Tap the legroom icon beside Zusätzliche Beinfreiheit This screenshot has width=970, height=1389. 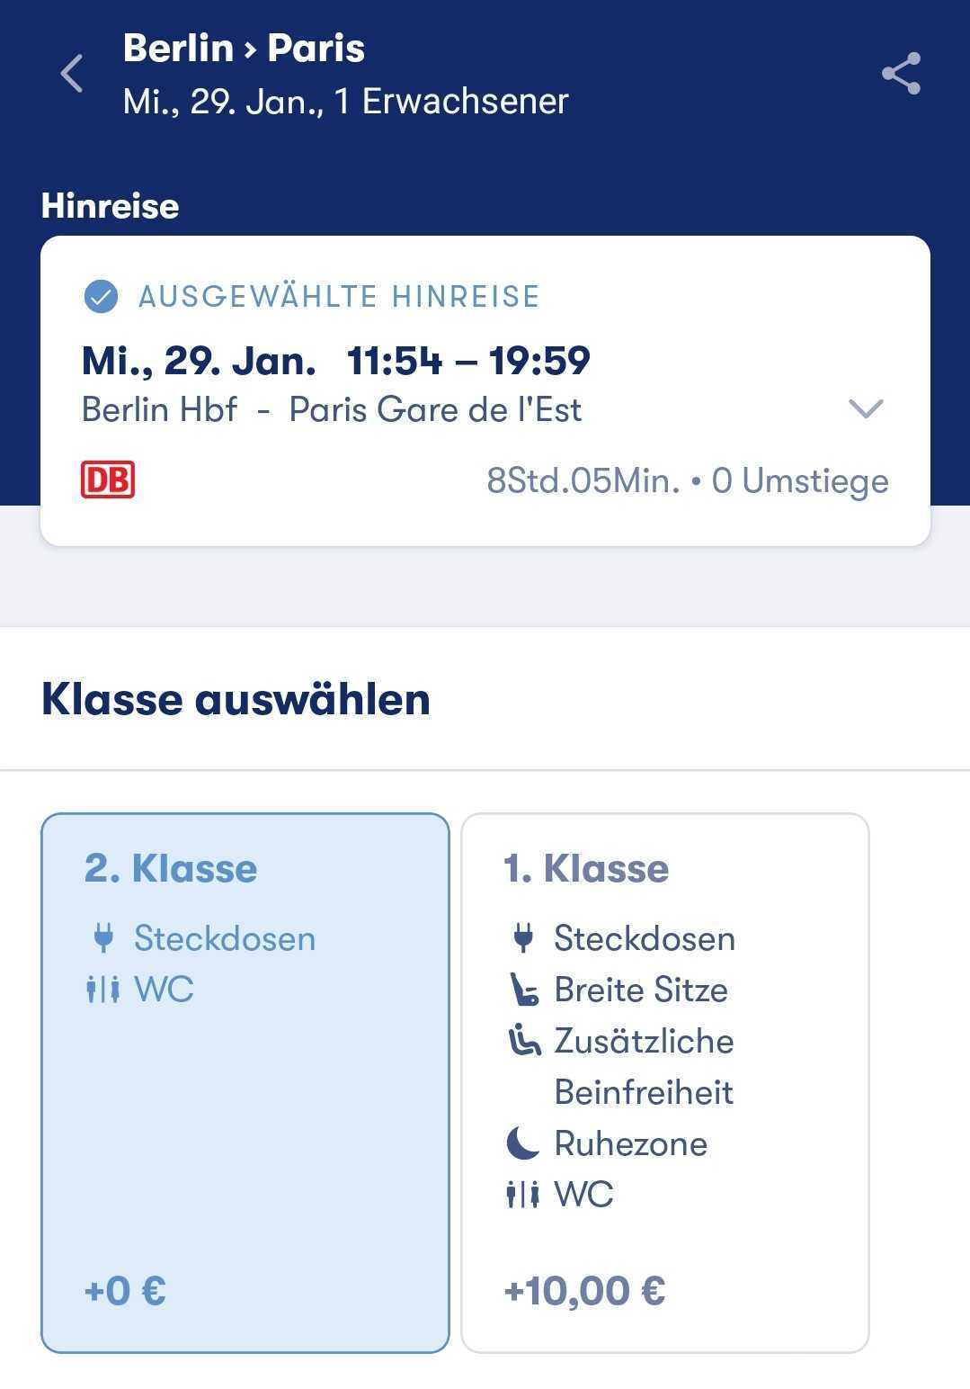[x=523, y=1041]
